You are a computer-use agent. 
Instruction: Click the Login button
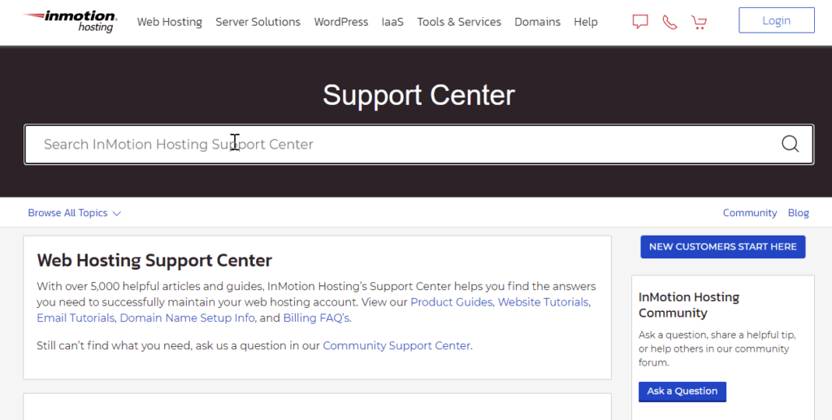click(776, 20)
